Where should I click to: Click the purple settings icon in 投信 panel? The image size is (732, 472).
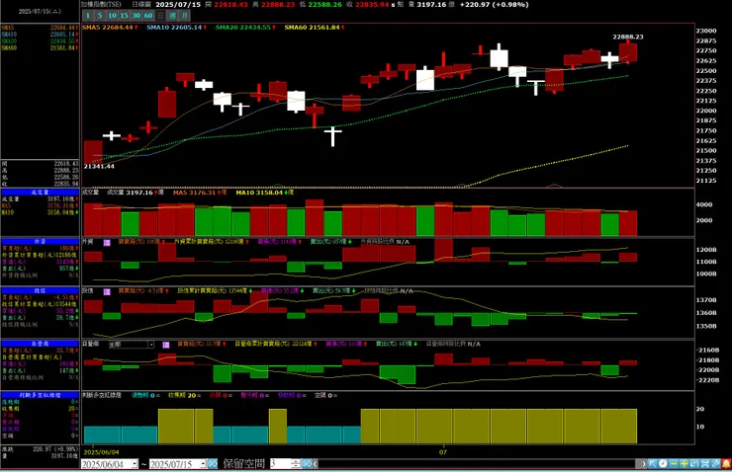[107, 291]
